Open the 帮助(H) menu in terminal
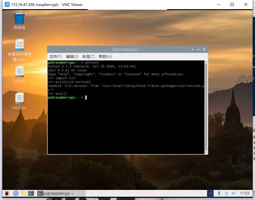Viewport: 255px width, 200px height. [x=105, y=57]
